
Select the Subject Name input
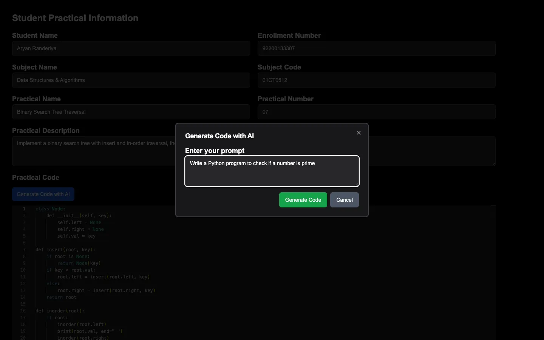(131, 80)
